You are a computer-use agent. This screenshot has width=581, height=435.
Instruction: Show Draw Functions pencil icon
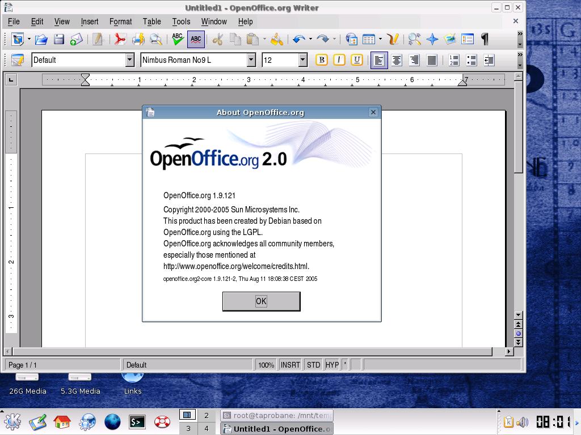tap(393, 39)
